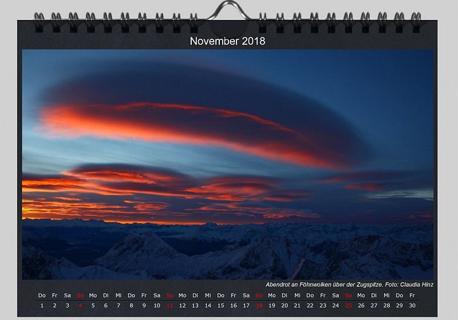Click day 15 in the date row
The width and height of the screenshot is (458, 320).
[x=221, y=305]
